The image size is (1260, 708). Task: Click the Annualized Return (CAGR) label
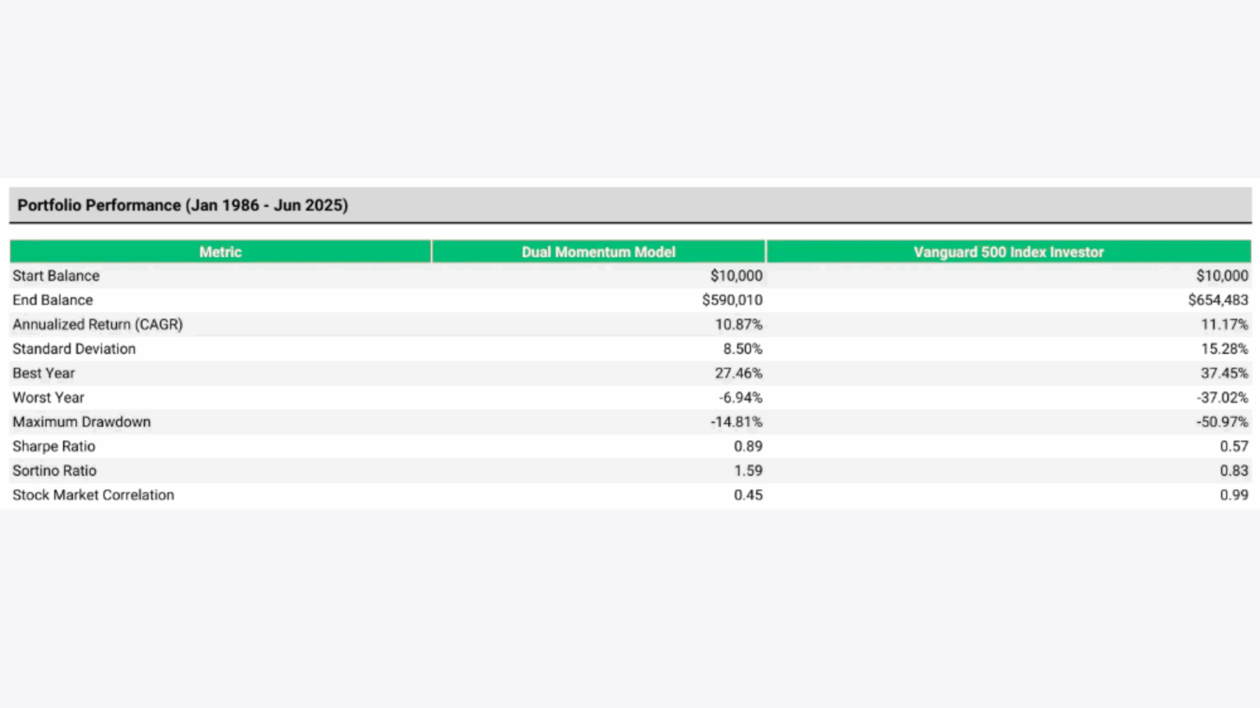(97, 324)
